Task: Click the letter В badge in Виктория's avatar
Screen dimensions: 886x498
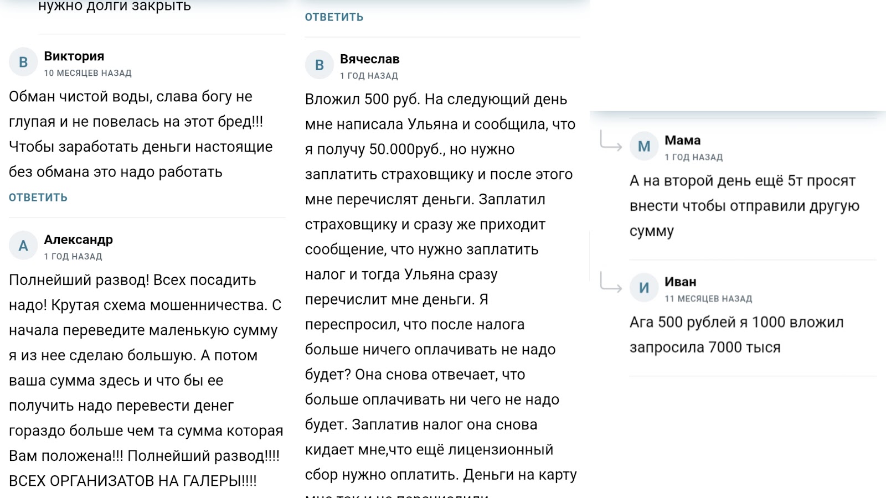Action: (x=22, y=63)
